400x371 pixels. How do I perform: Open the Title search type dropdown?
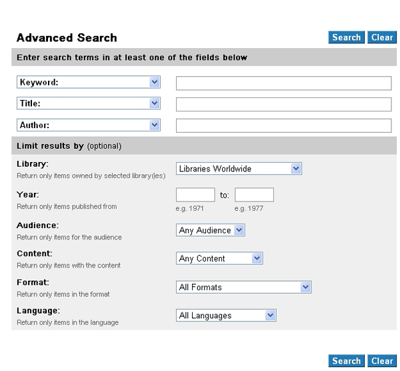(x=89, y=104)
